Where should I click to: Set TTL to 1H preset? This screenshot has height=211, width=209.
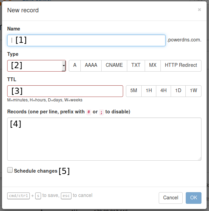(x=149, y=91)
